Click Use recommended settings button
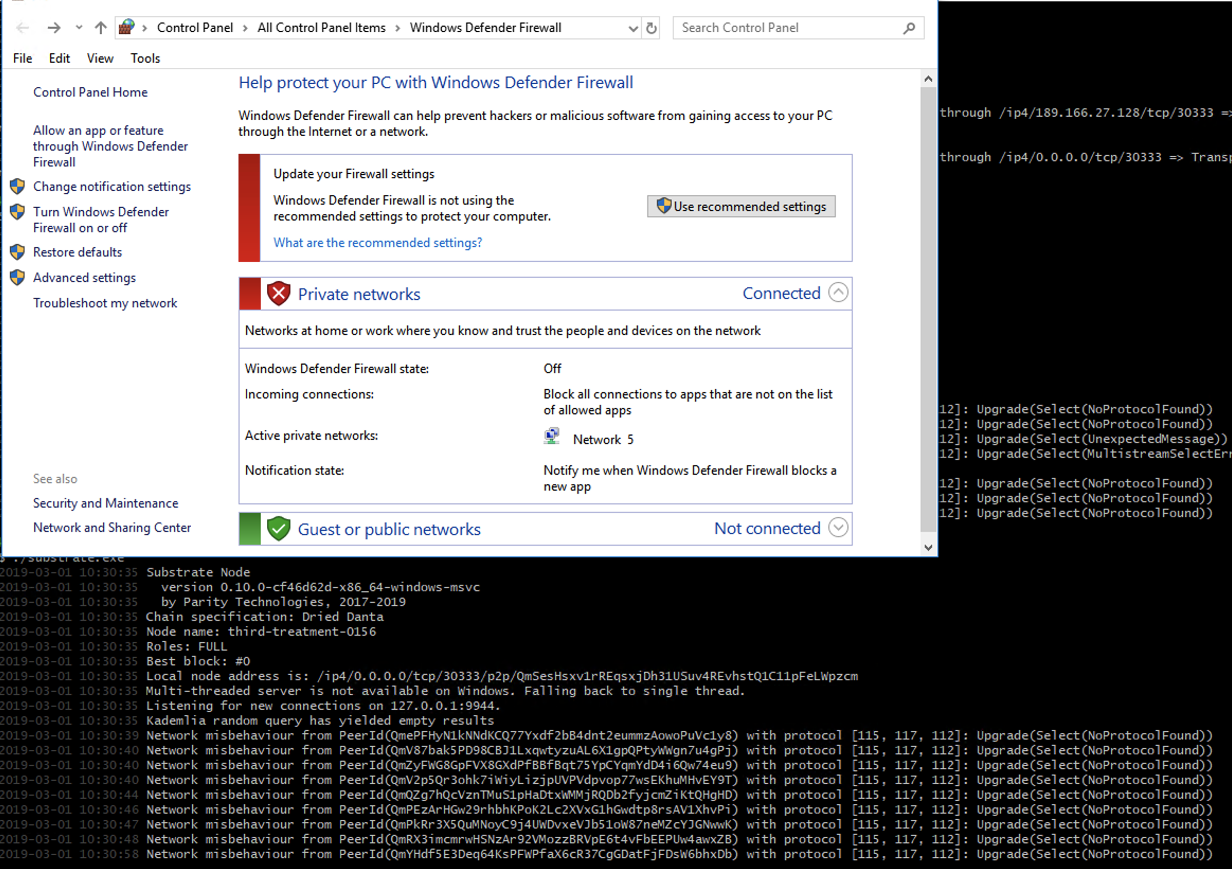Viewport: 1232px width, 869px height. [x=741, y=206]
